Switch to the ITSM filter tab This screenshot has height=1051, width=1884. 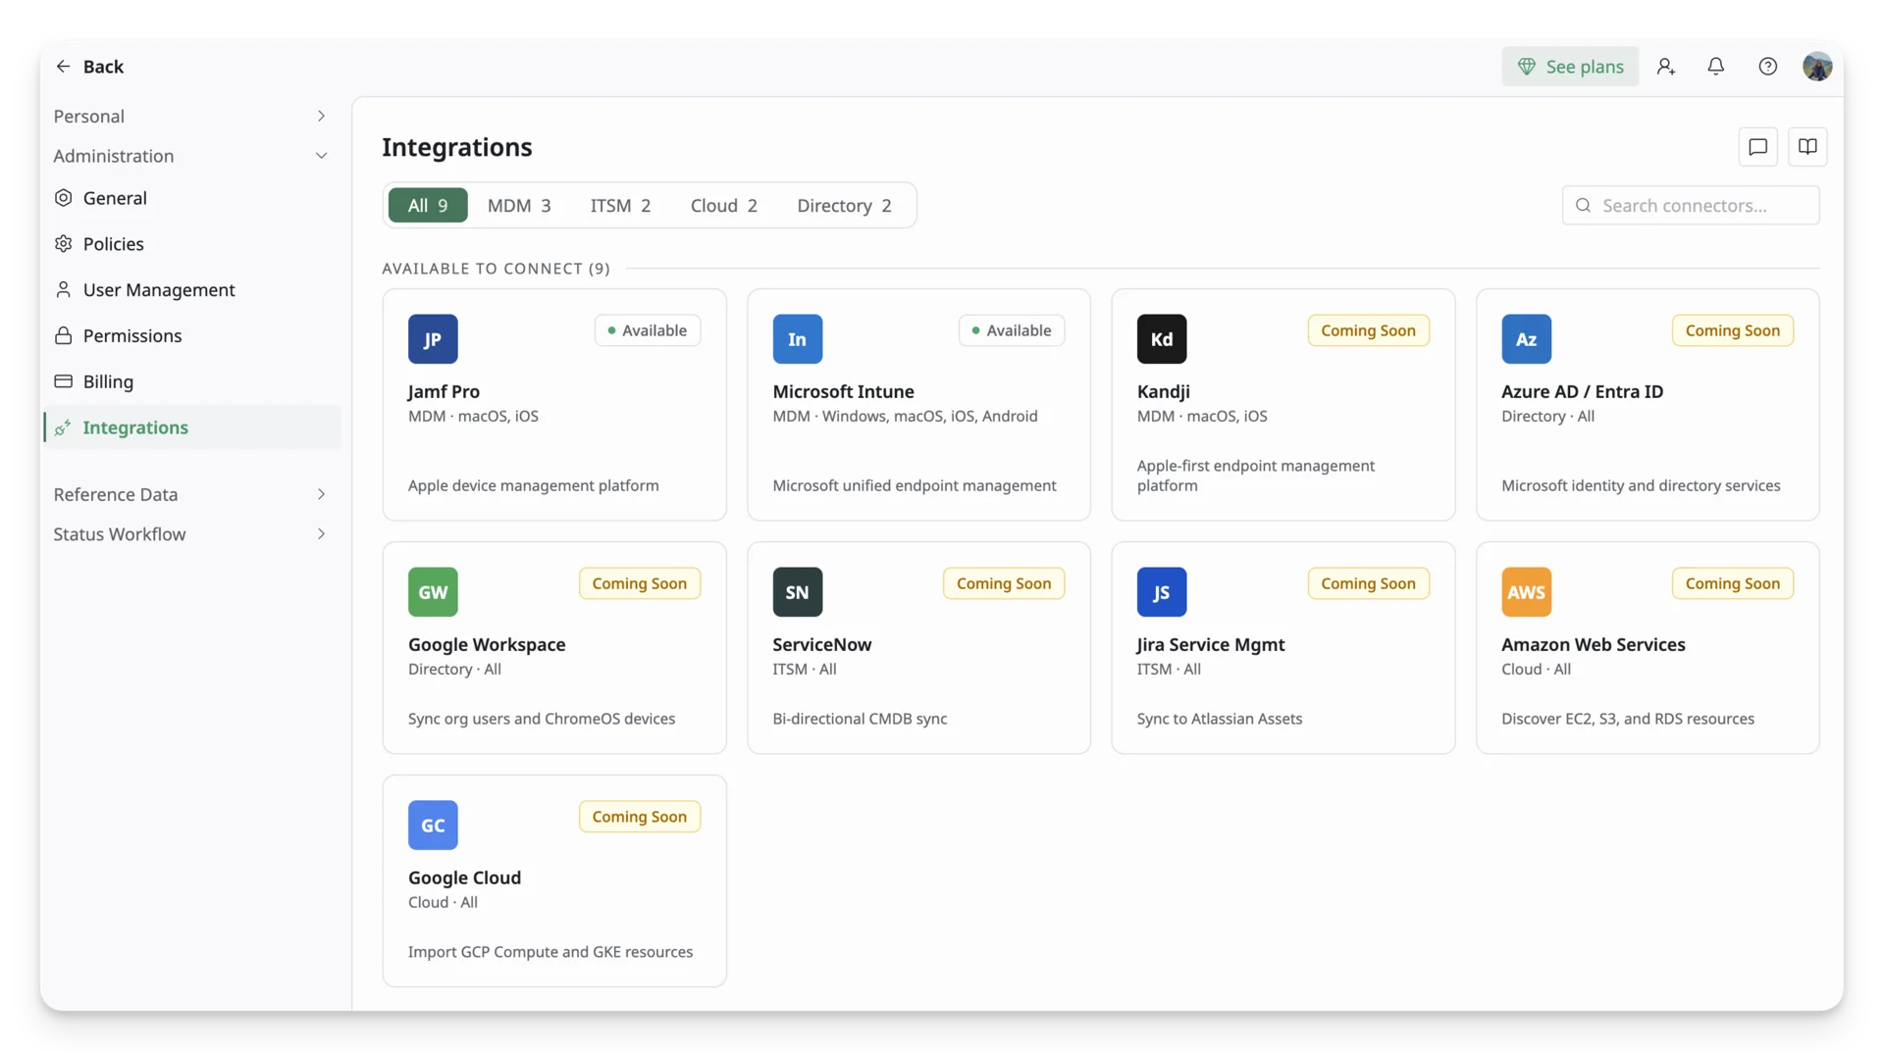pos(620,206)
